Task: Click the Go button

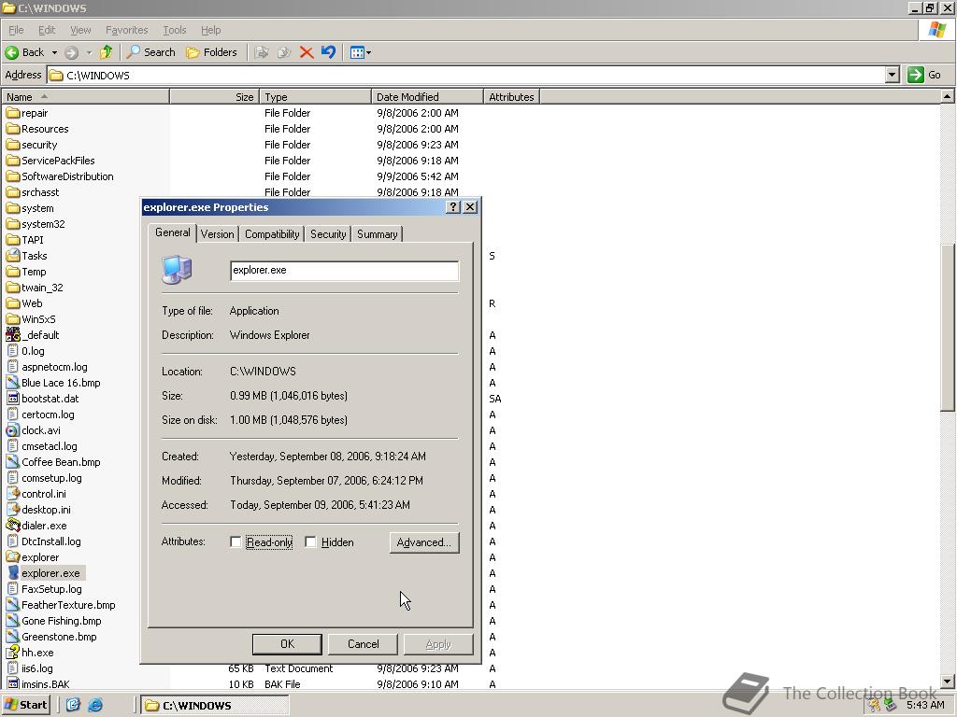Action: (x=924, y=75)
